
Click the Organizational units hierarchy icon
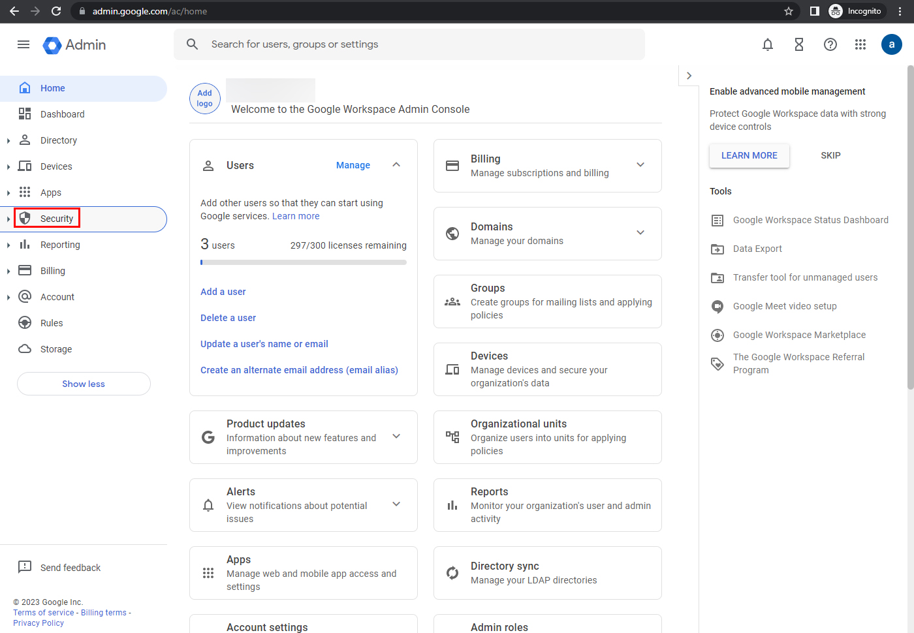(452, 437)
